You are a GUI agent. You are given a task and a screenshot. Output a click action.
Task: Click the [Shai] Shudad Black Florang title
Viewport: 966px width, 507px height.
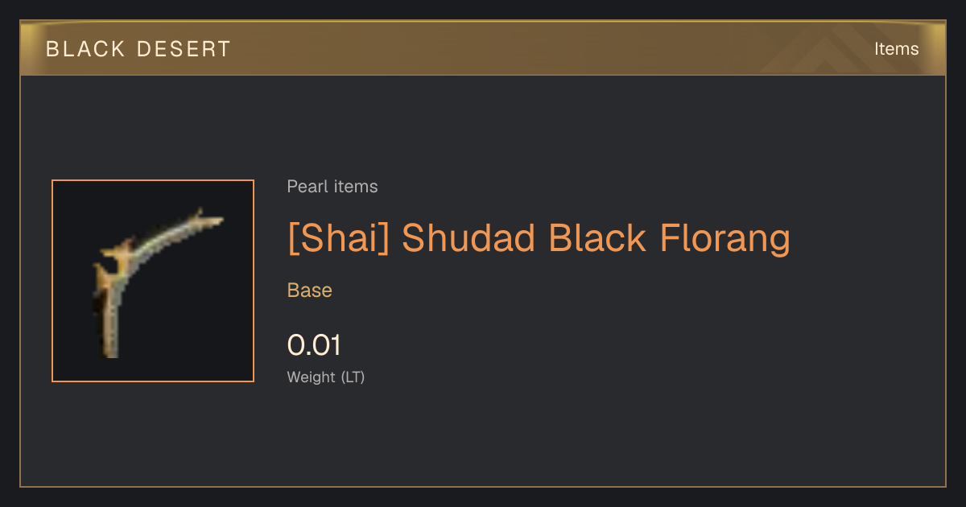tap(539, 238)
